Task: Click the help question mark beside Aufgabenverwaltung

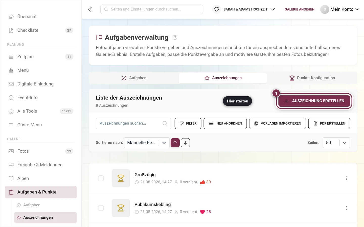Action: tap(175, 38)
